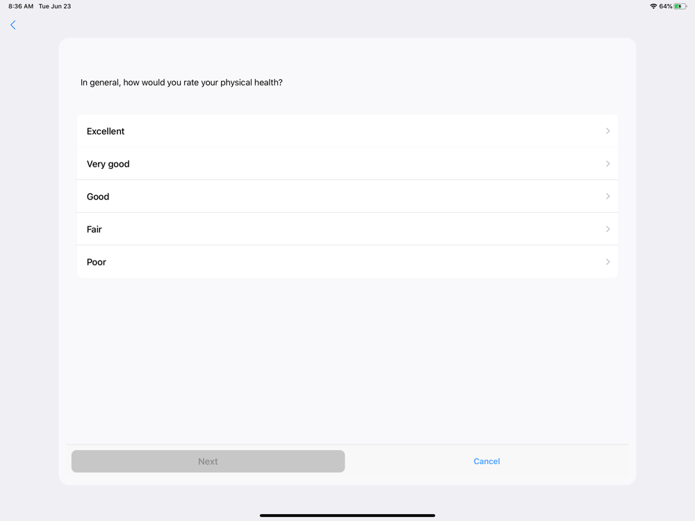The width and height of the screenshot is (695, 521).
Task: Tap the Wi-Fi status icon
Action: (x=653, y=6)
